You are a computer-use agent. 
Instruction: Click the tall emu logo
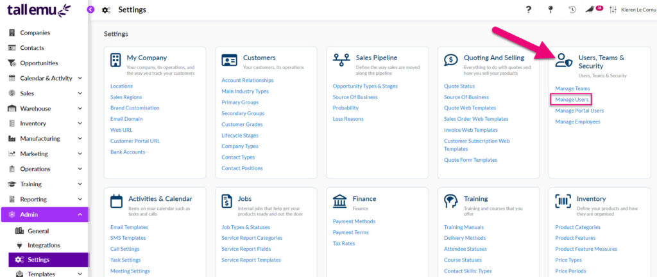tap(39, 10)
